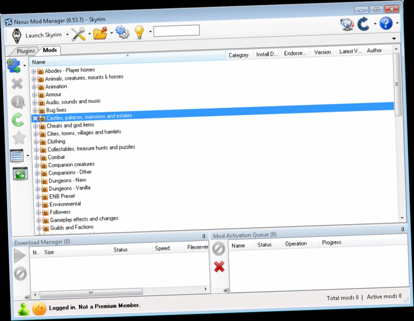414x321 pixels.
Task: Open the Launch Skyrim dropdown arrow
Action: (x=67, y=35)
